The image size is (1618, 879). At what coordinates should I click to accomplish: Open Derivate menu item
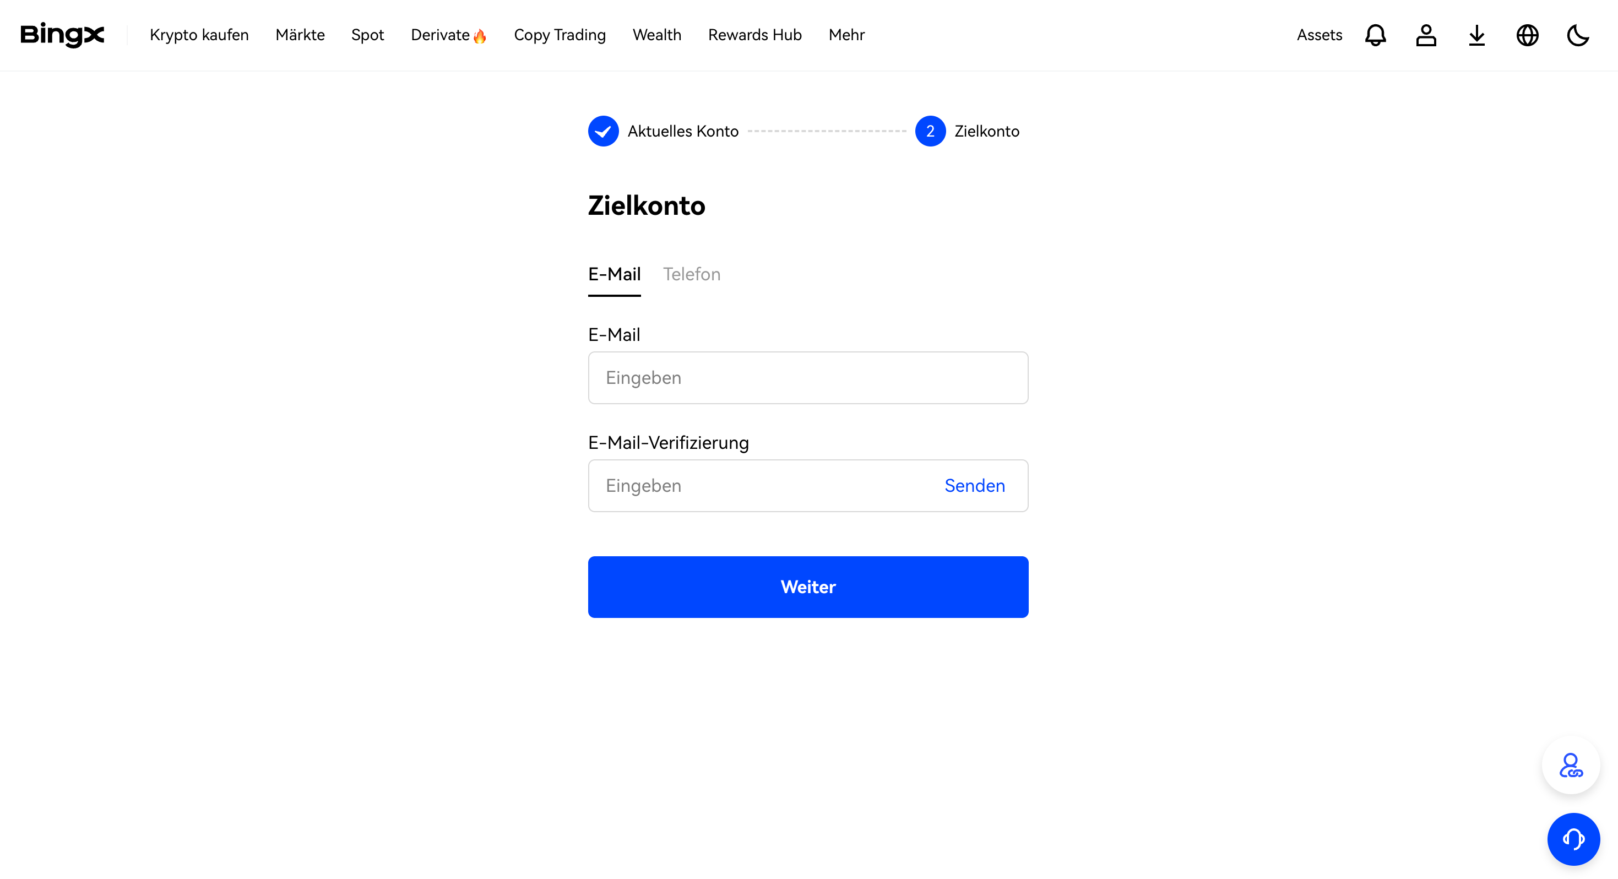pos(448,35)
